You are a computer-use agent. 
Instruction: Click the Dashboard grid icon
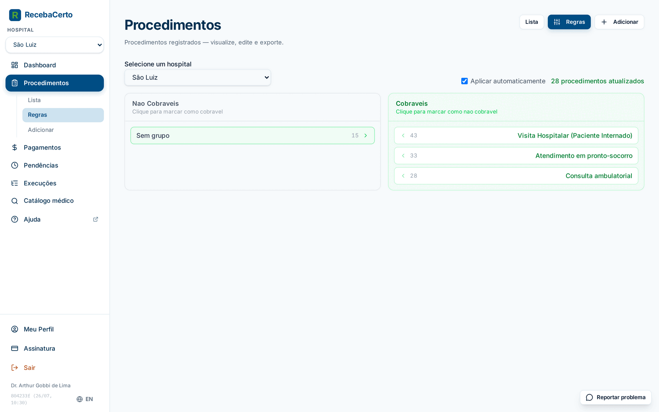coord(15,65)
